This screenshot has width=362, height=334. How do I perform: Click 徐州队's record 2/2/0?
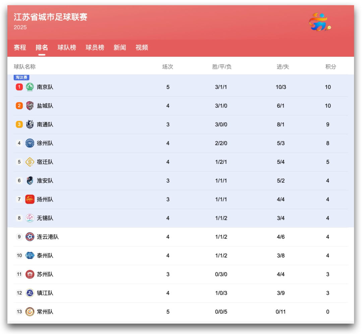(x=221, y=143)
